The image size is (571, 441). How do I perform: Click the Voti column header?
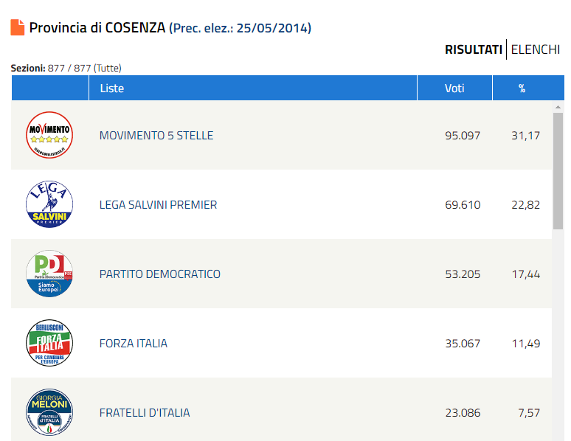(x=454, y=88)
